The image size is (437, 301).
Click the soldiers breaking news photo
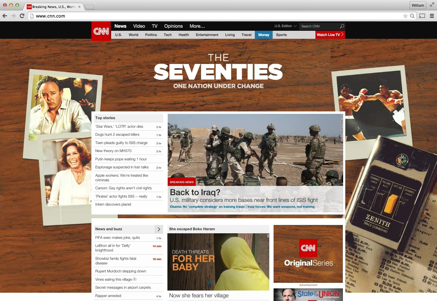(x=255, y=150)
